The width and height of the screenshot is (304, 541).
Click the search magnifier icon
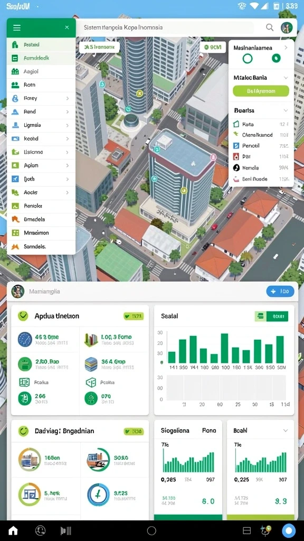coord(270,27)
